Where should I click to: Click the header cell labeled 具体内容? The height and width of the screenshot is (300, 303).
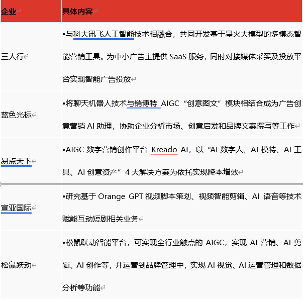(181, 11)
